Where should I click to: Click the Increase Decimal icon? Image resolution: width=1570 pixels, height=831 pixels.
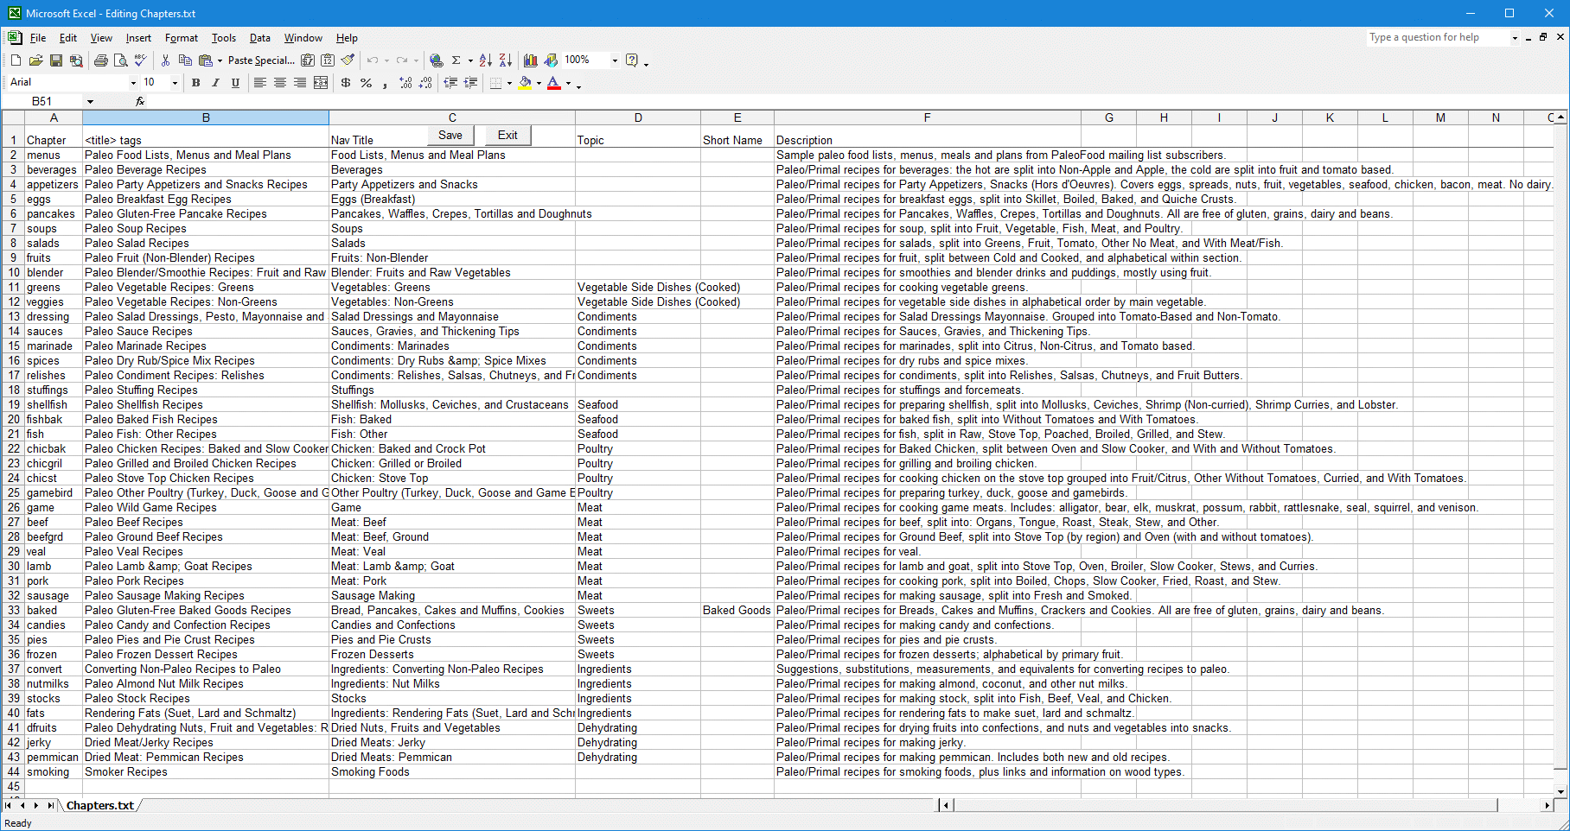click(405, 83)
